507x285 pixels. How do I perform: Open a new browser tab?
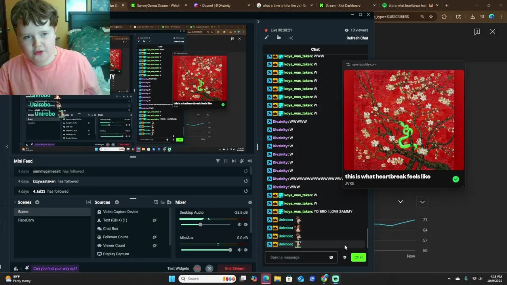coord(446,6)
